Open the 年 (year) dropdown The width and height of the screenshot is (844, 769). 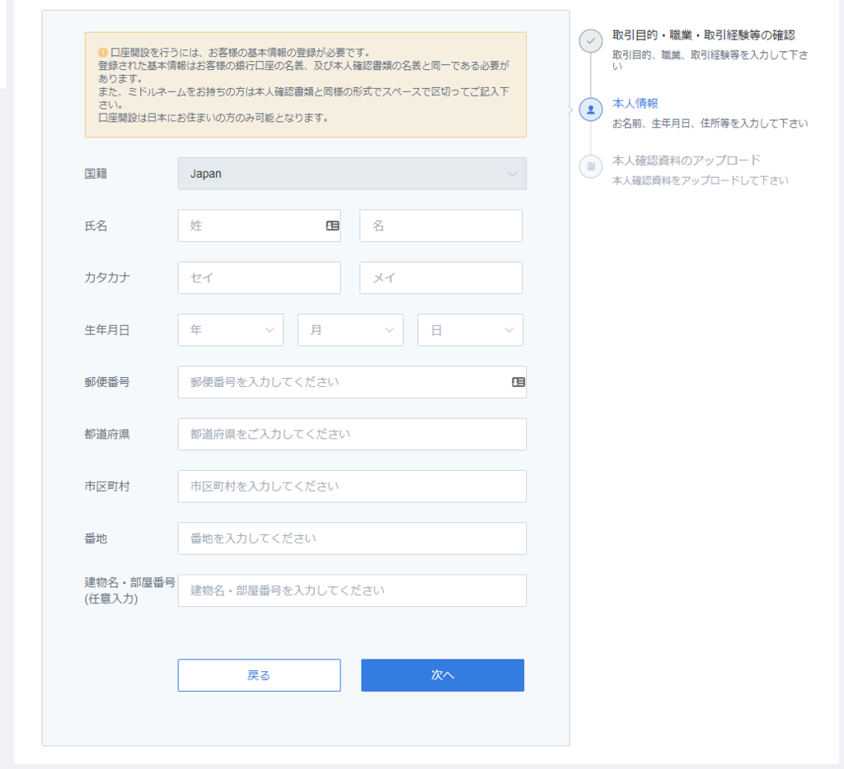(x=230, y=329)
